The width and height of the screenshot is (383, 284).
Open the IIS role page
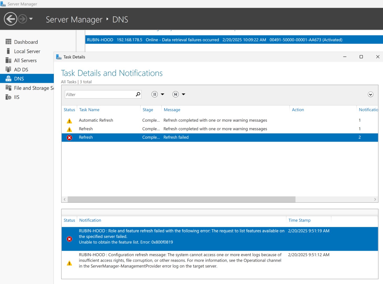[x=17, y=97]
